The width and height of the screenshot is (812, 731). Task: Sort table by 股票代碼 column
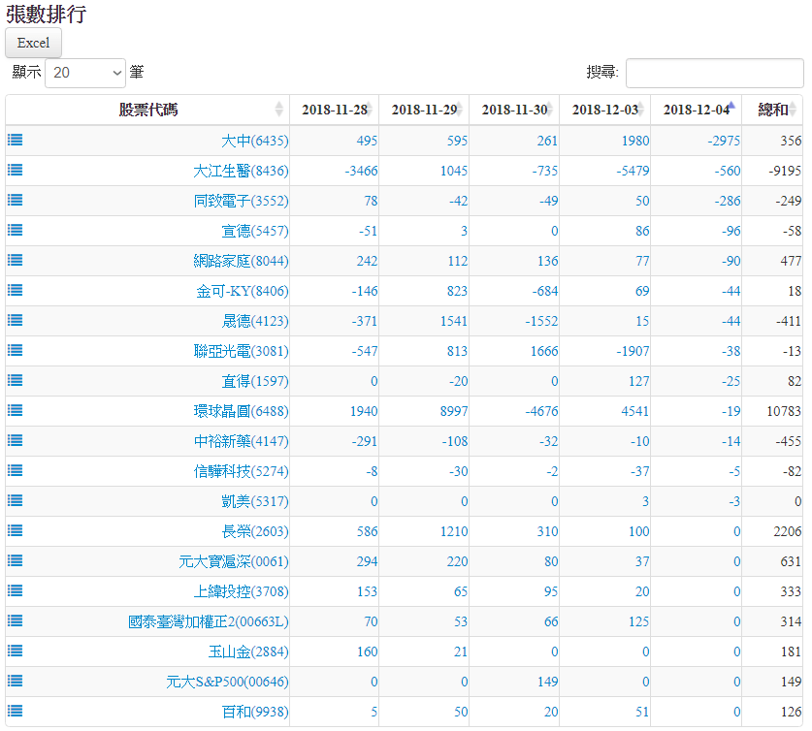(147, 110)
